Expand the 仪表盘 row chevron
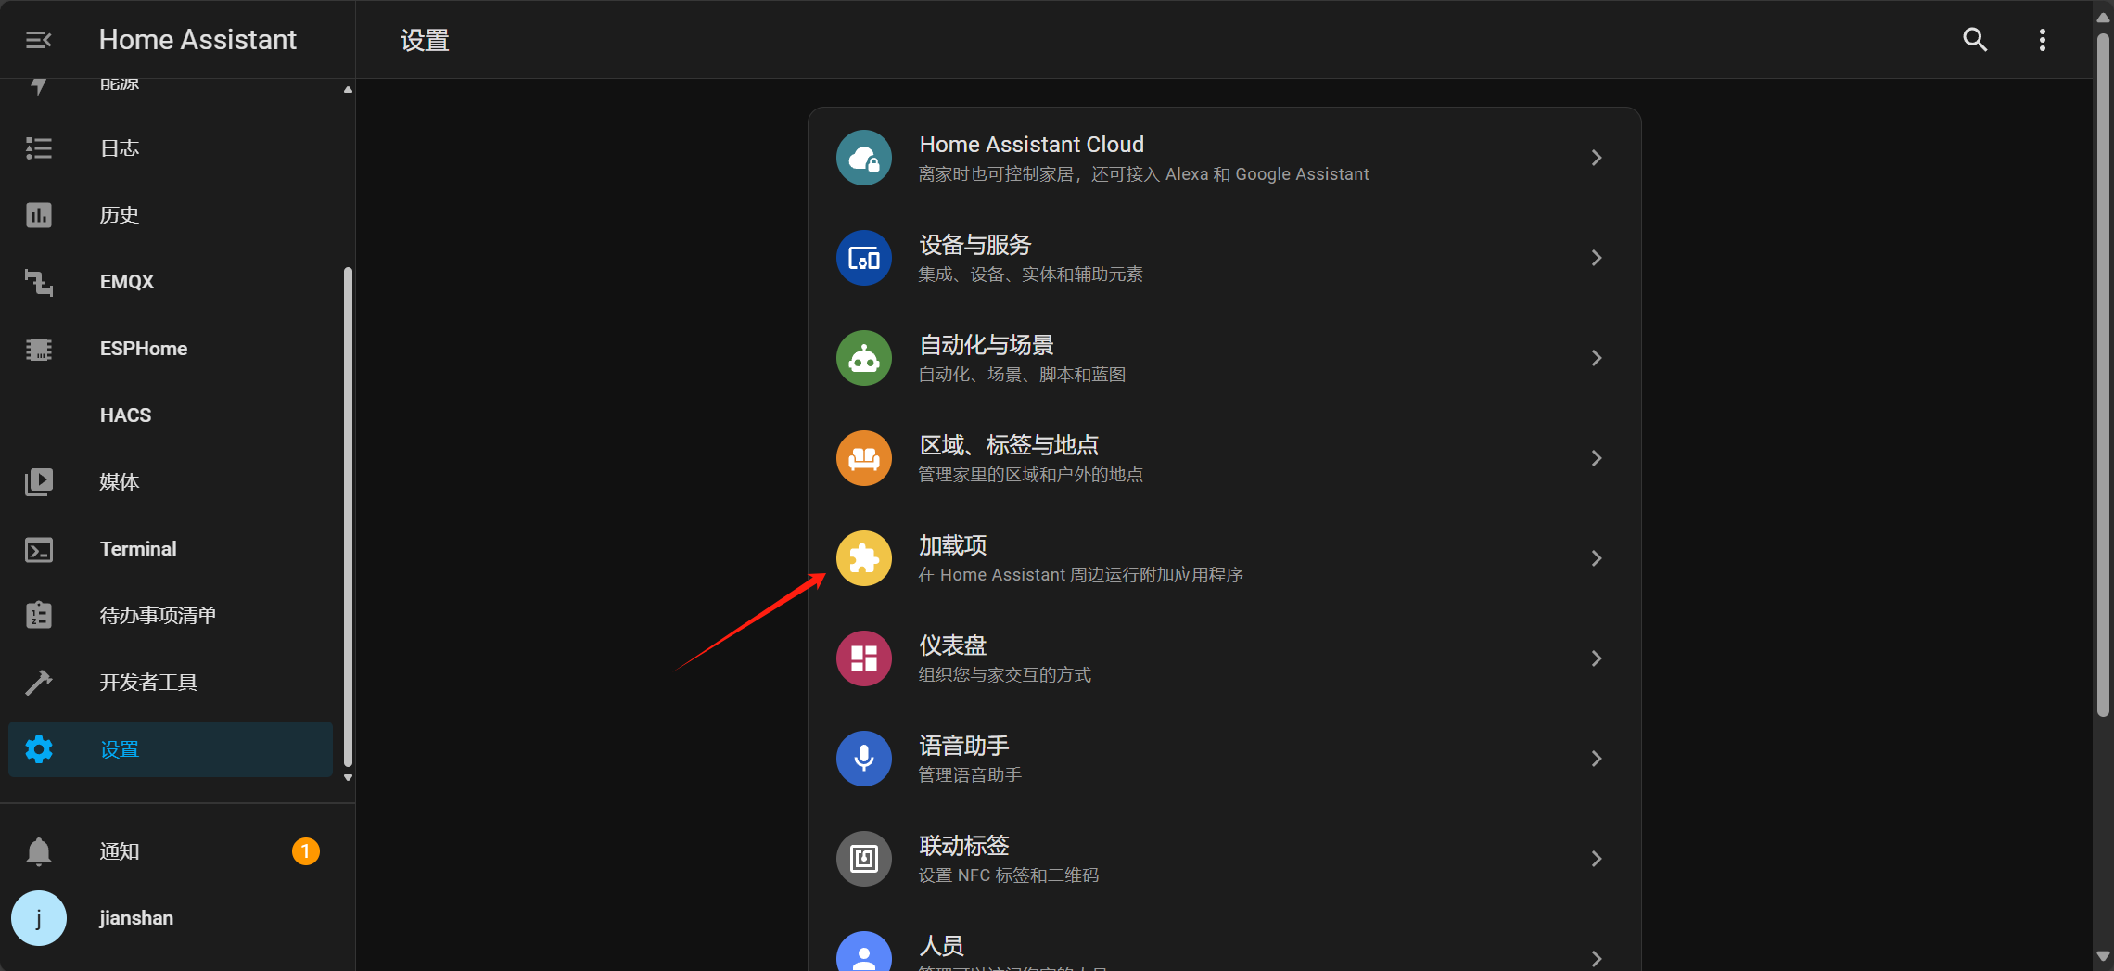This screenshot has height=971, width=2114. 1597,658
